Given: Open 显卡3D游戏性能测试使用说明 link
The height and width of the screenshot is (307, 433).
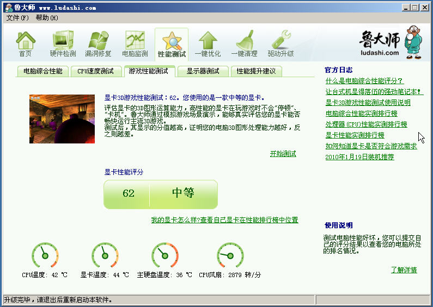Looking at the screenshot, I should coord(368,103).
